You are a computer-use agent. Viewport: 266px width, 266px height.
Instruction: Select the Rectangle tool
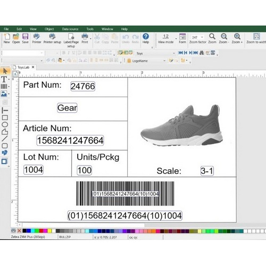(5, 118)
